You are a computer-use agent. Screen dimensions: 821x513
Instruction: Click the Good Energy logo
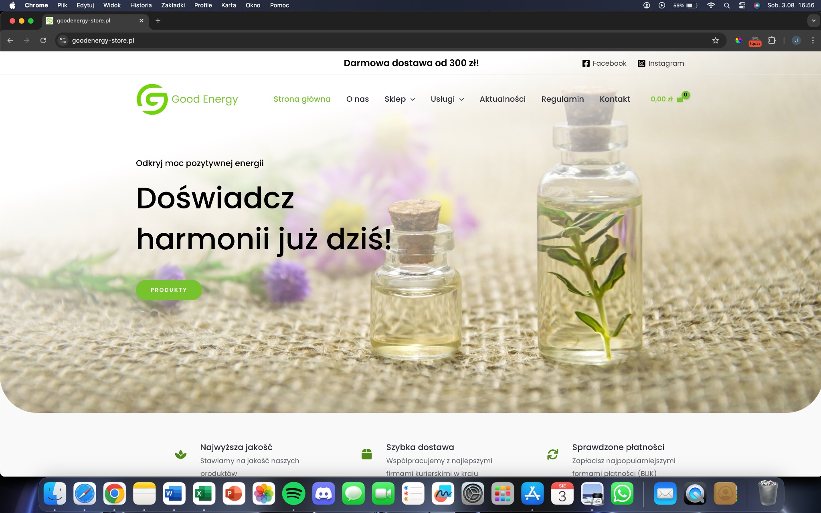187,99
